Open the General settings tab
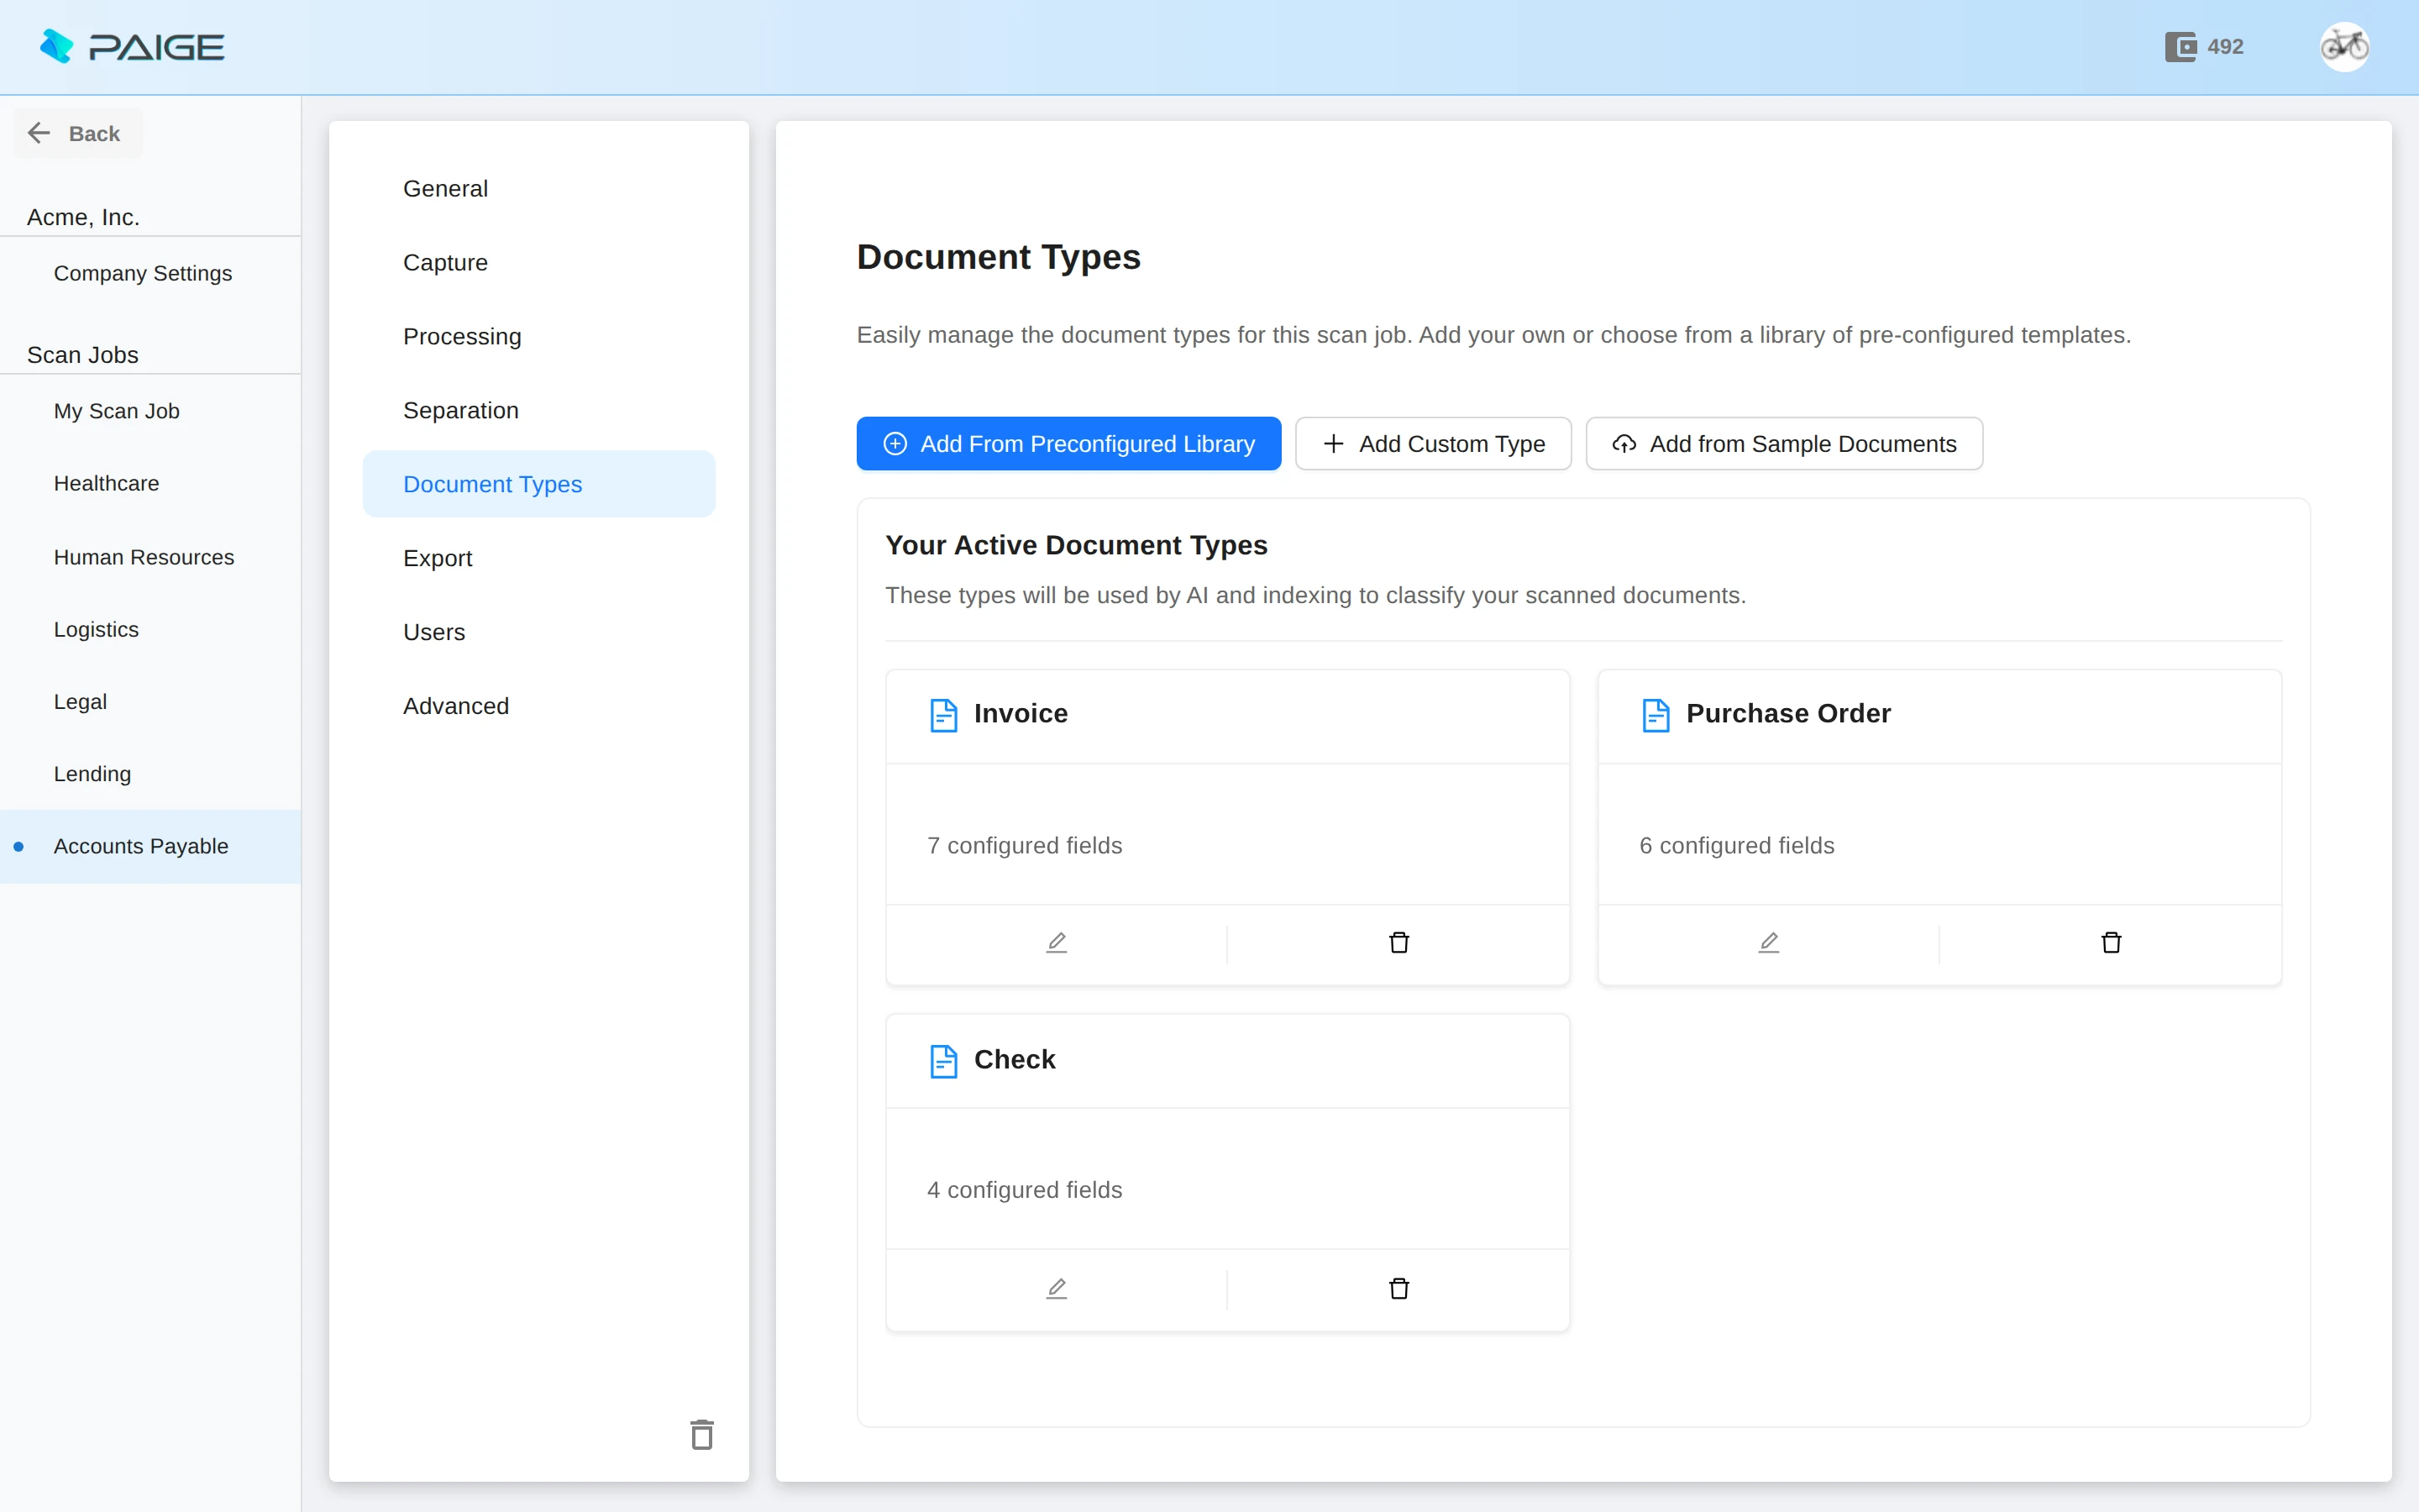 (x=538, y=188)
